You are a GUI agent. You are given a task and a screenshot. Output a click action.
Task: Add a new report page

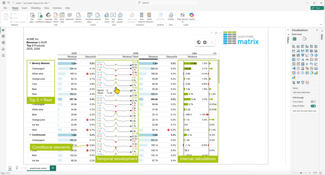click(53, 168)
